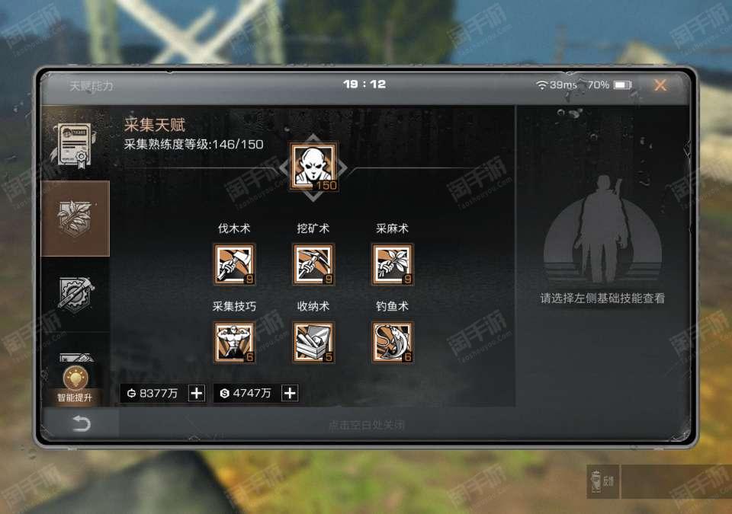Screen dimensions: 732x514
Task: Click the soldier silhouette placeholder image
Action: click(x=602, y=231)
